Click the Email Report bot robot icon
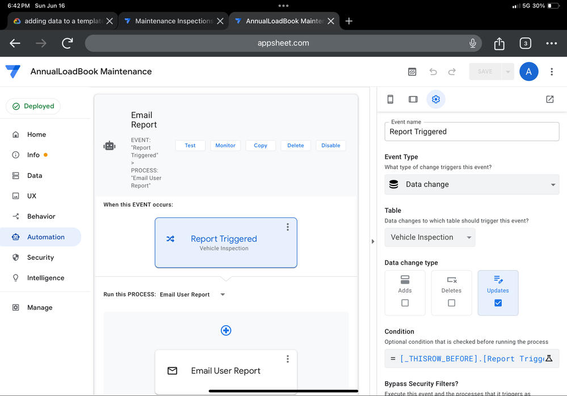This screenshot has height=396, width=567. [110, 146]
